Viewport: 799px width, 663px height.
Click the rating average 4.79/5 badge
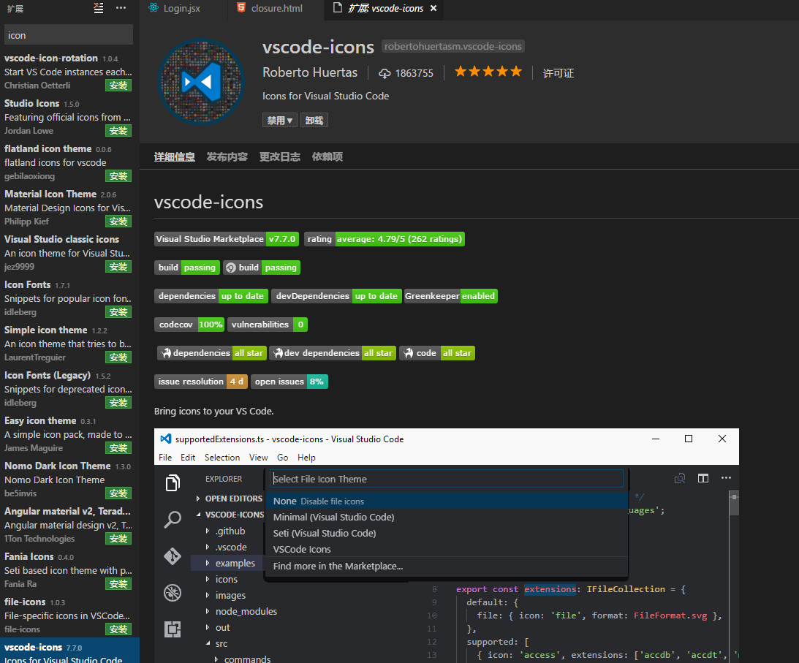(385, 239)
